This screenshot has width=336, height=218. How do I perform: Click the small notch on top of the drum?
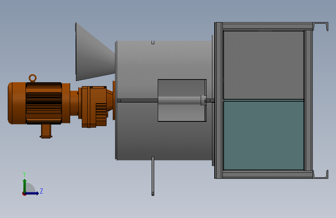point(153,42)
